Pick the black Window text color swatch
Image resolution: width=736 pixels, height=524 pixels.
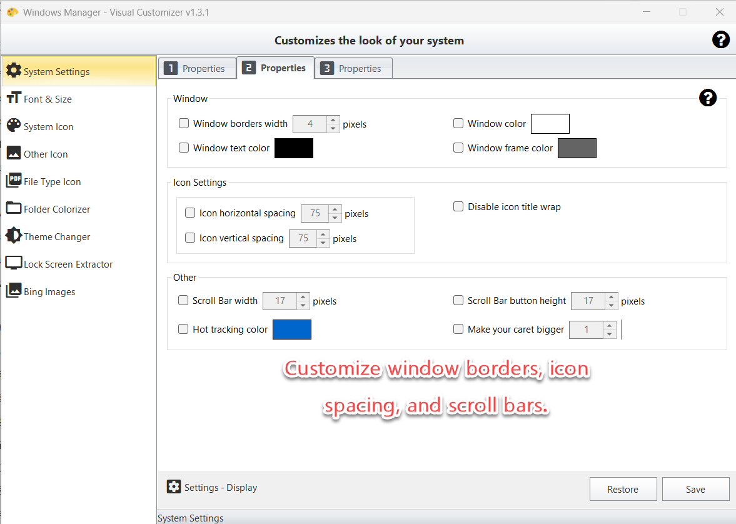coord(294,148)
